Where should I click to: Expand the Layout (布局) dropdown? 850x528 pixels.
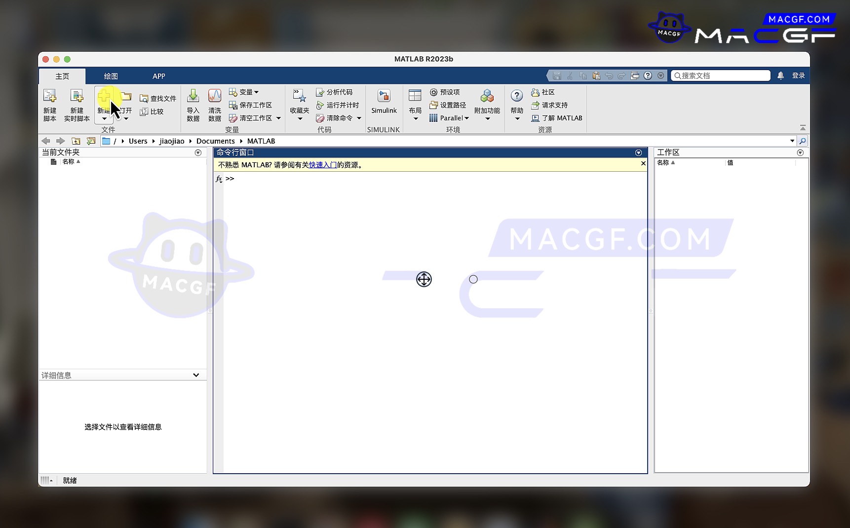(415, 118)
